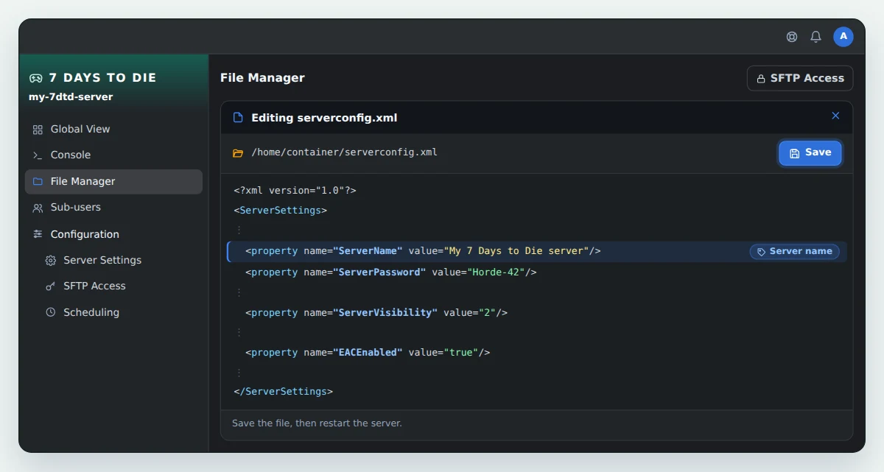Click the file icon beside Editing serverconfig.xml

[x=238, y=118]
